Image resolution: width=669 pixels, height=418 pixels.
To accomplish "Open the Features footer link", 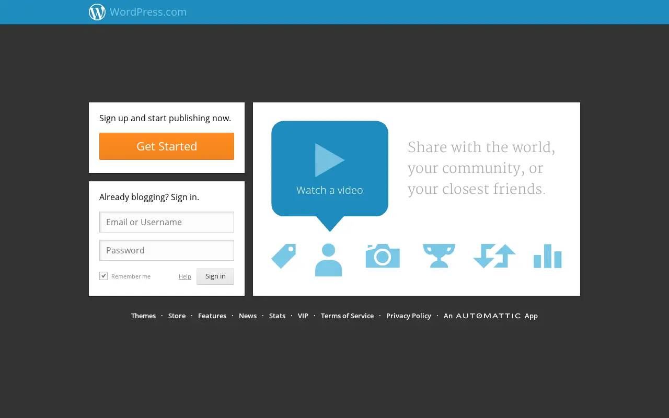I will [212, 316].
